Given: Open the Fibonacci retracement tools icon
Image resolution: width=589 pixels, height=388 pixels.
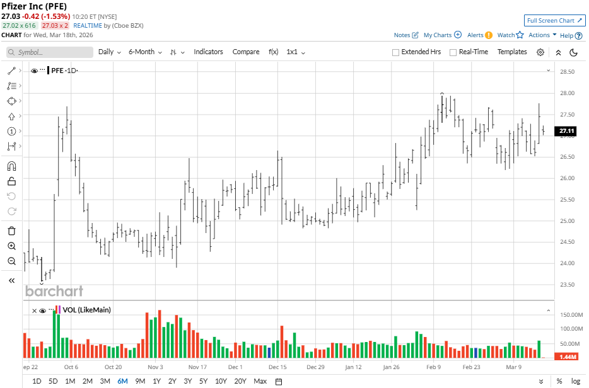Looking at the screenshot, I should [x=11, y=86].
